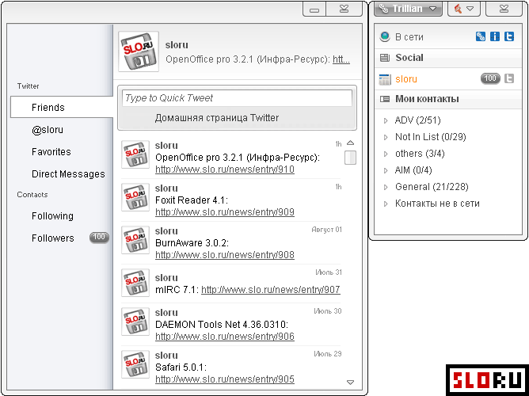Open the orange notifications dropdown button
The height and width of the screenshot is (396, 529).
[x=464, y=9]
